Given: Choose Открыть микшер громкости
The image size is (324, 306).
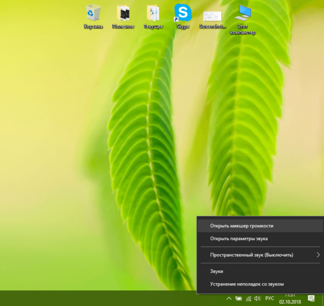Looking at the screenshot, I should coord(261,226).
